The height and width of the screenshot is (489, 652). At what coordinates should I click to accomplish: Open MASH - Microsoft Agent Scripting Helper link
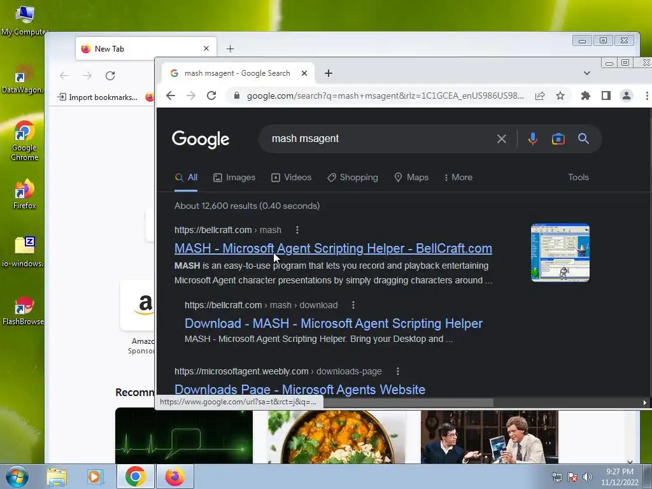pos(333,248)
